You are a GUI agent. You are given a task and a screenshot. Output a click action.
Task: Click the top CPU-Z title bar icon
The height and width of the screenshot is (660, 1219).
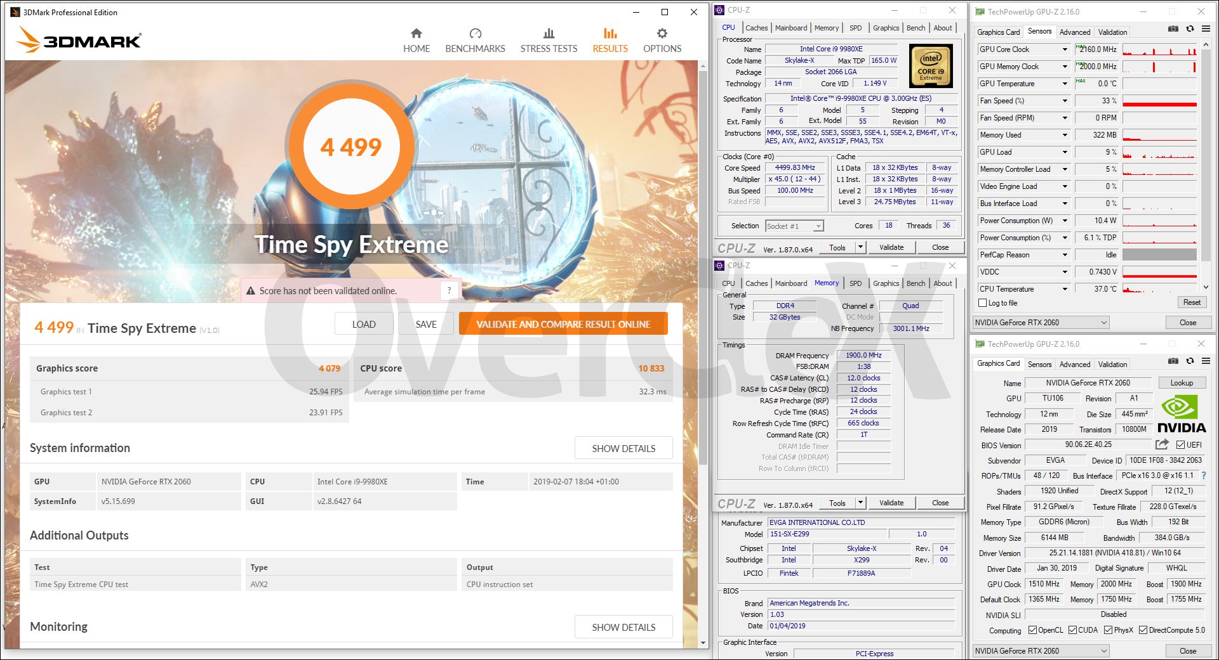pos(719,10)
